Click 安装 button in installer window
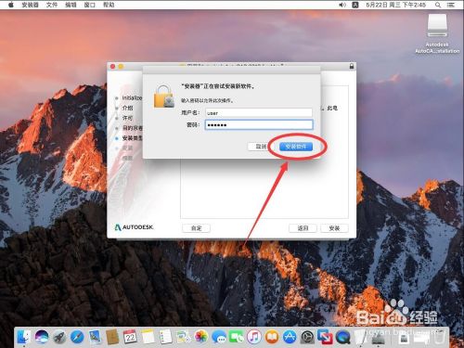464x348 pixels. pyautogui.click(x=334, y=228)
